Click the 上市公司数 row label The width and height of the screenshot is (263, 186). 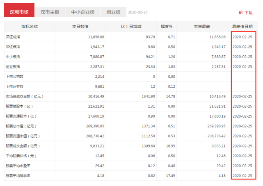pyautogui.click(x=15, y=77)
